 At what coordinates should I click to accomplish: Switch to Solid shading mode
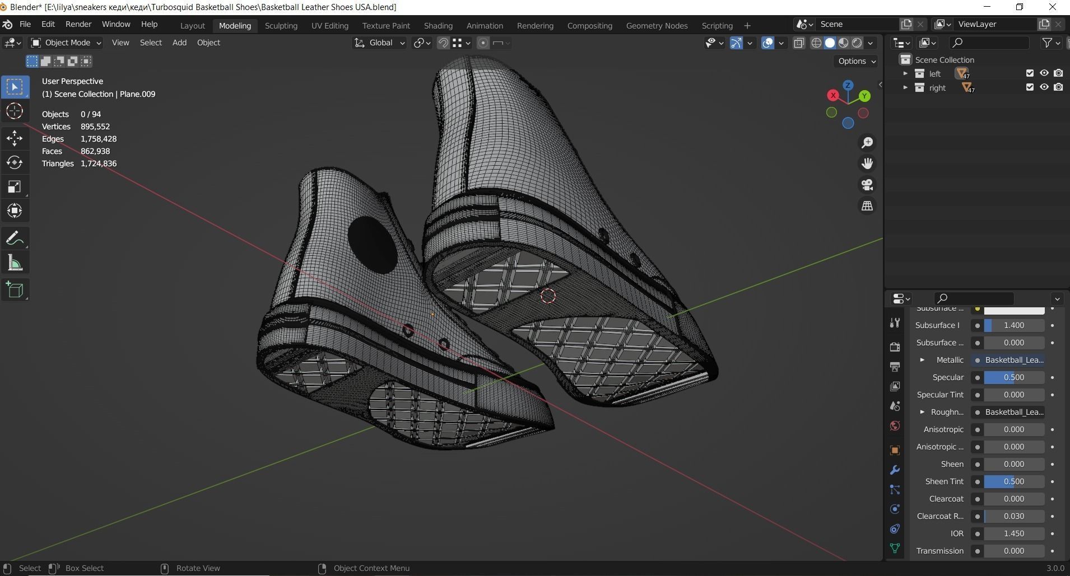830,43
